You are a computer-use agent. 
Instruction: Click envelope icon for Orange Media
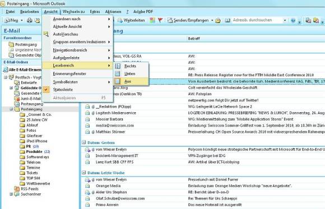click(87, 186)
